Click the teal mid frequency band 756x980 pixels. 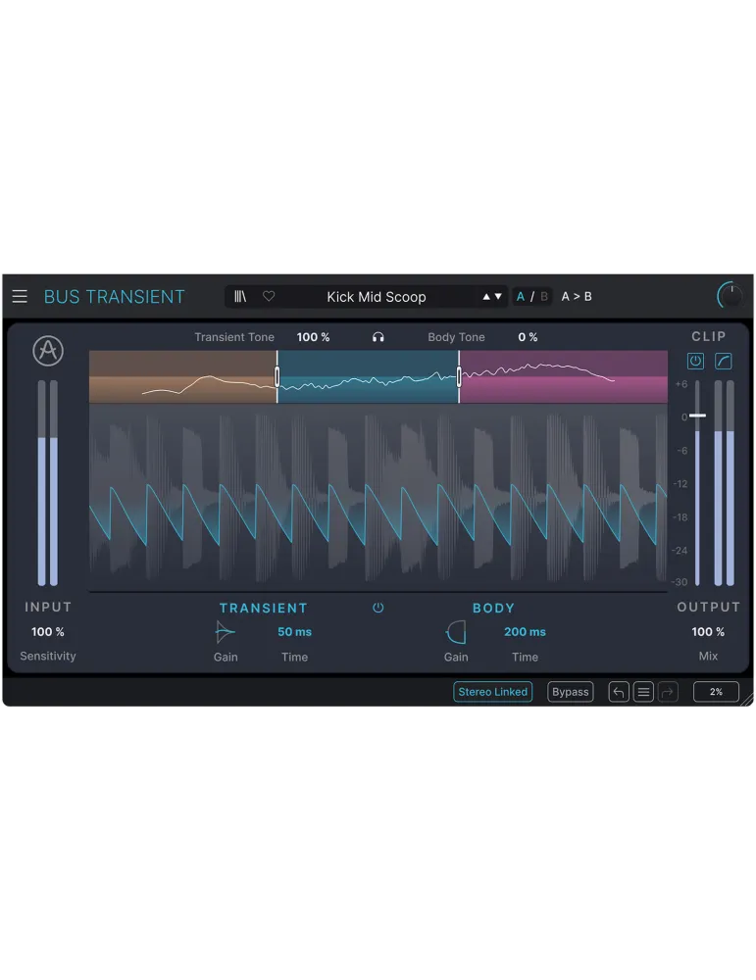pyautogui.click(x=368, y=376)
